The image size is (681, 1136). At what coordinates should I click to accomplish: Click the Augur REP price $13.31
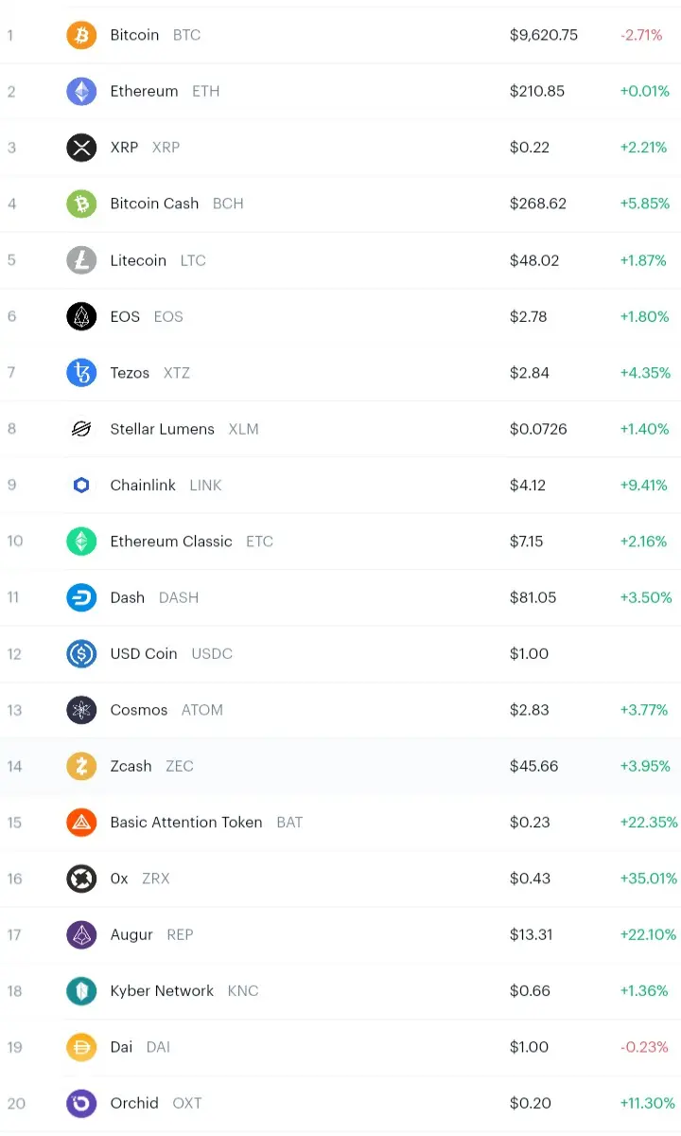click(x=532, y=934)
